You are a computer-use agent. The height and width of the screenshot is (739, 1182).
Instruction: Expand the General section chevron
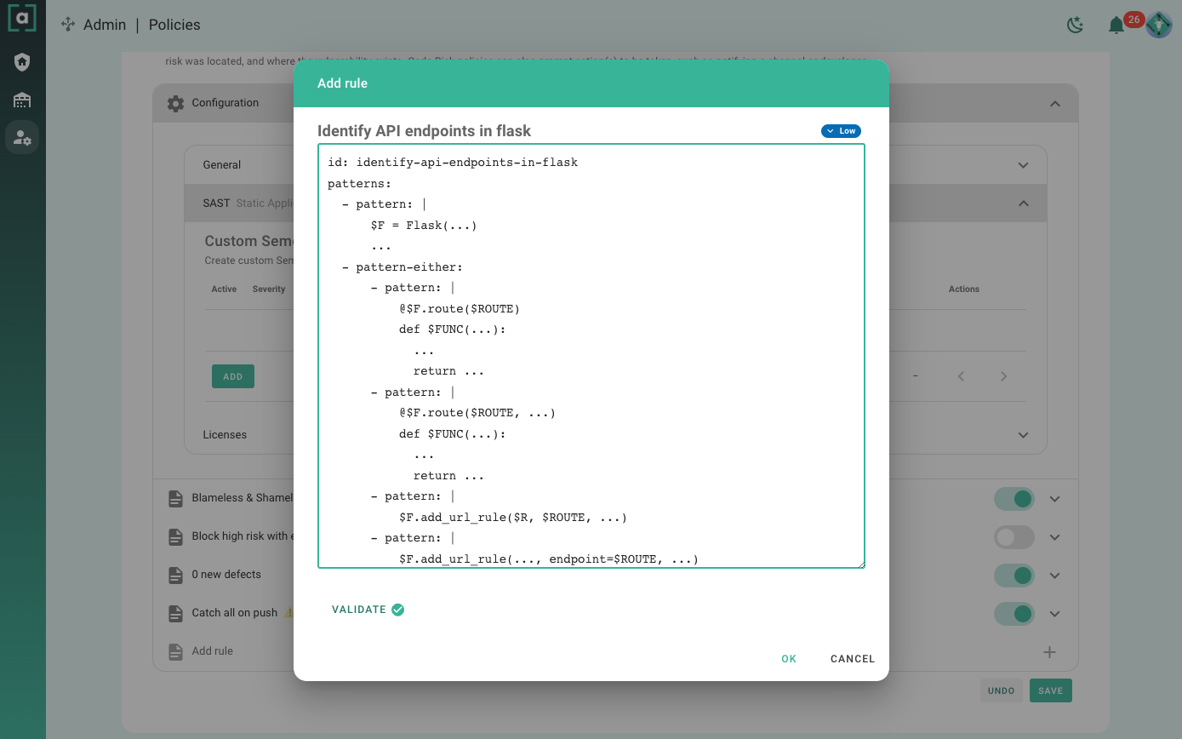(1023, 165)
